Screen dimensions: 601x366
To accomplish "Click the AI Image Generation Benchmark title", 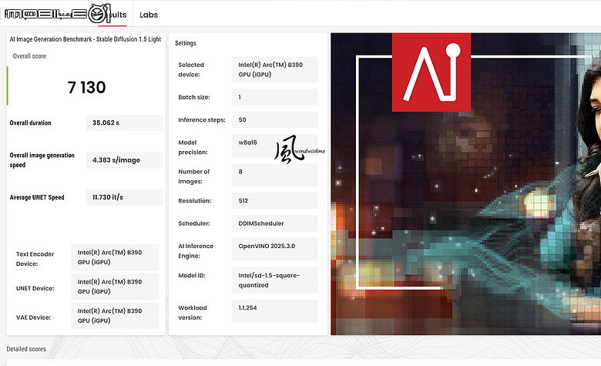I will click(85, 39).
